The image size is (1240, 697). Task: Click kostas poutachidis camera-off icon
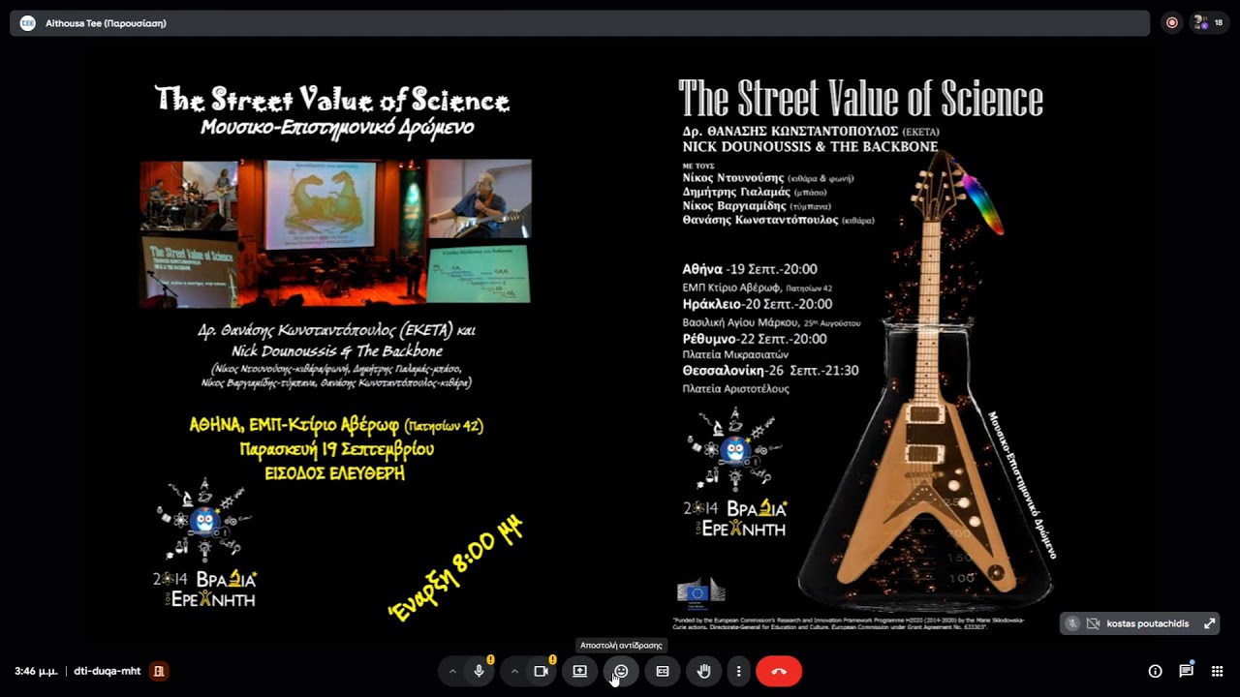[1093, 623]
